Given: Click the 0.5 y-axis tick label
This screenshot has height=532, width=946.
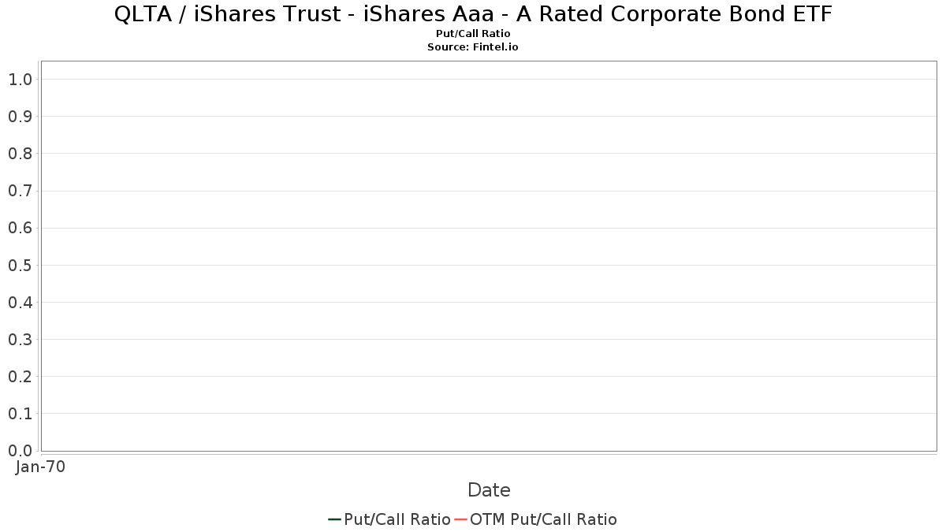Looking at the screenshot, I should point(20,266).
